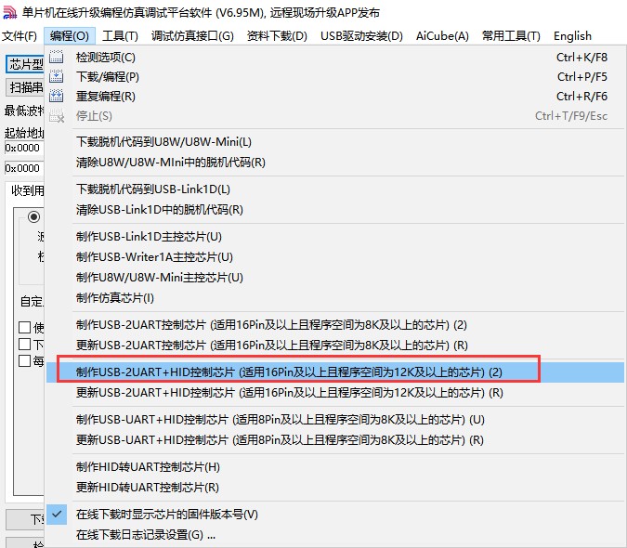Click the 芯片型 button on left panel
Viewport: 627px width, 548px height.
click(x=25, y=64)
